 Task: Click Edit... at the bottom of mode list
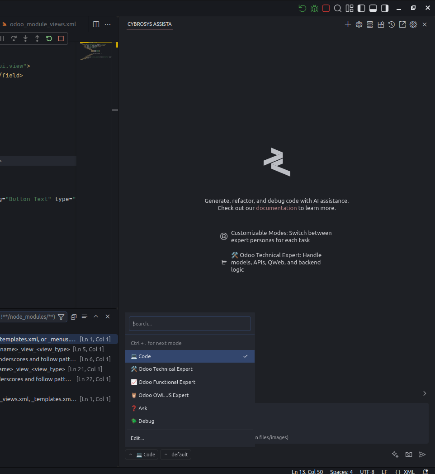pos(137,438)
